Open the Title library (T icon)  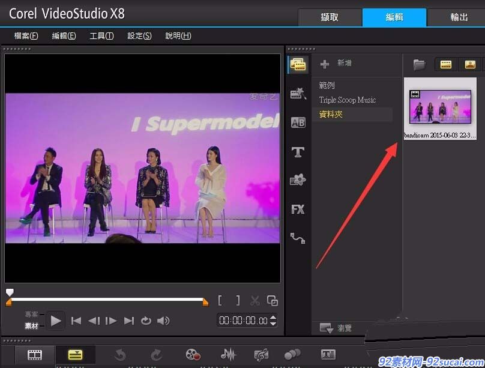pos(298,152)
